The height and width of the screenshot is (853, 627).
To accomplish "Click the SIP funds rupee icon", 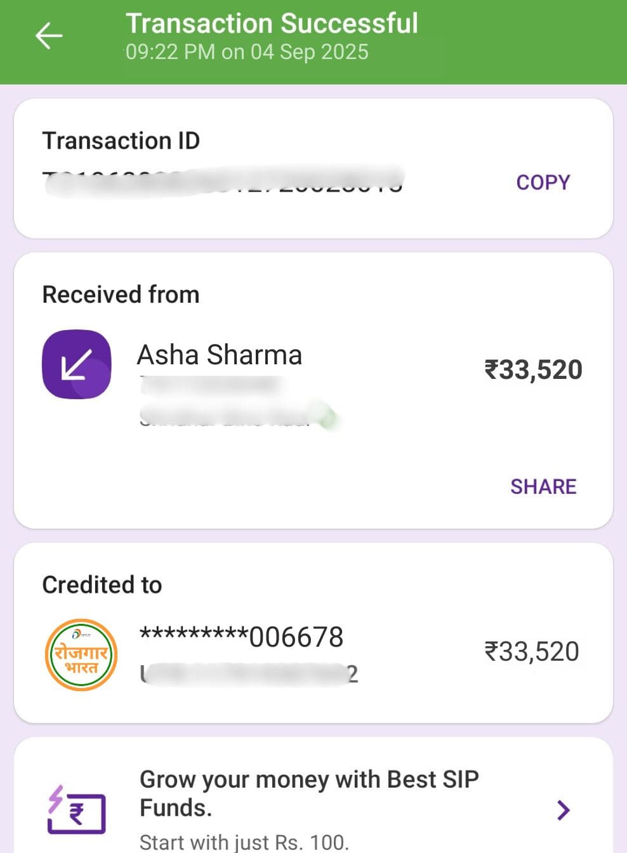I will click(x=76, y=810).
